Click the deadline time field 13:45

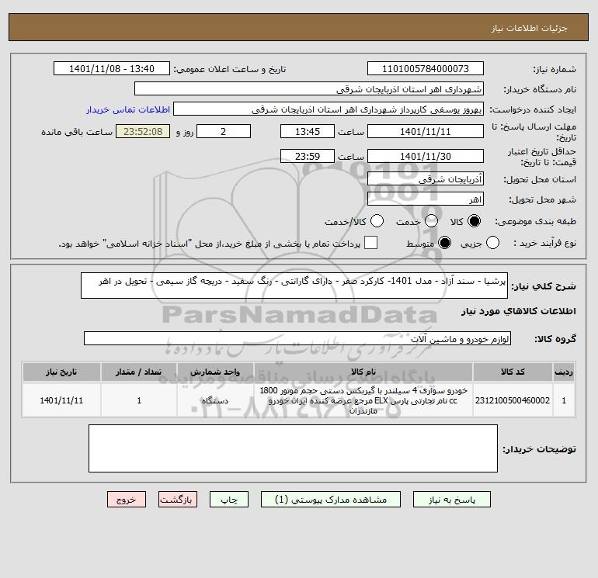point(308,131)
